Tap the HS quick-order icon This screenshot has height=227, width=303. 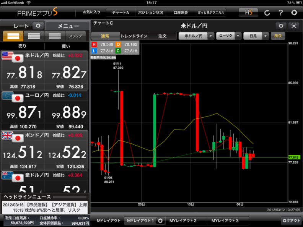(248, 13)
